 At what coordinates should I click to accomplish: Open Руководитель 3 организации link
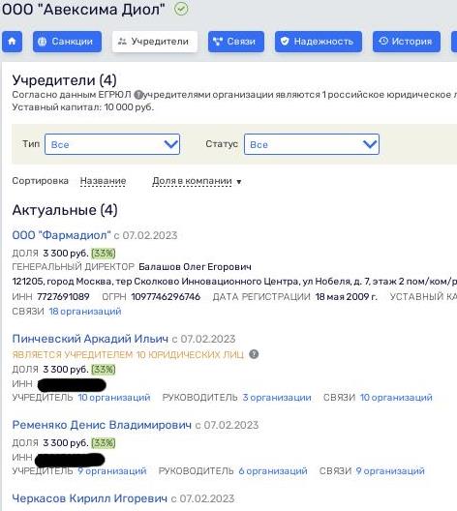click(277, 397)
